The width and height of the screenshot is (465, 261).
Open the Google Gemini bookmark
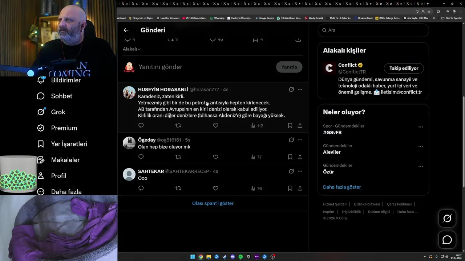click(264, 18)
